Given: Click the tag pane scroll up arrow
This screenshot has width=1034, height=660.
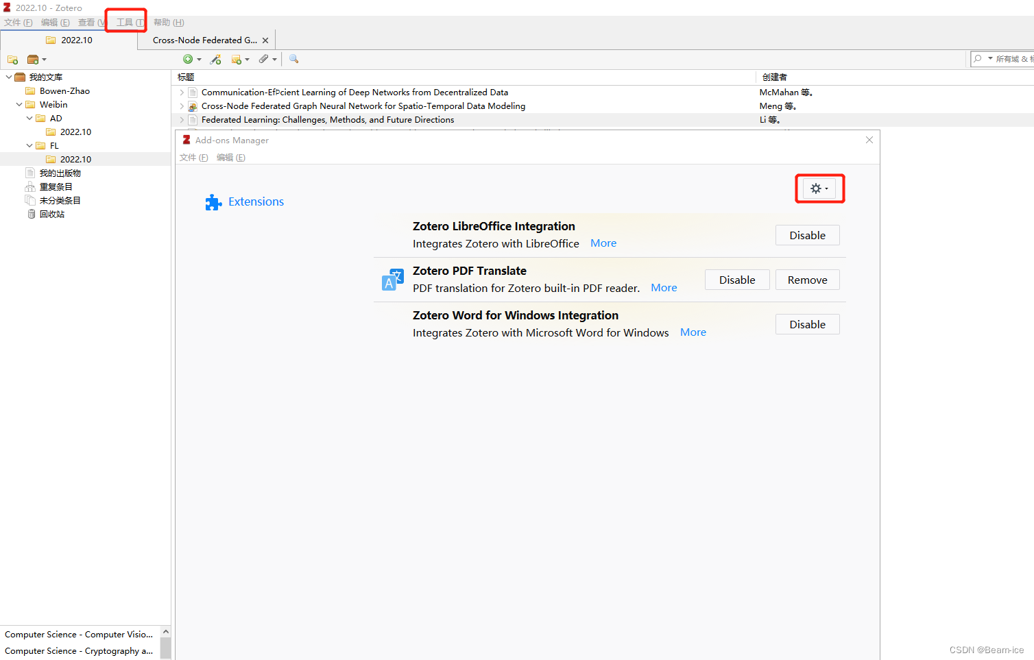Looking at the screenshot, I should (165, 632).
